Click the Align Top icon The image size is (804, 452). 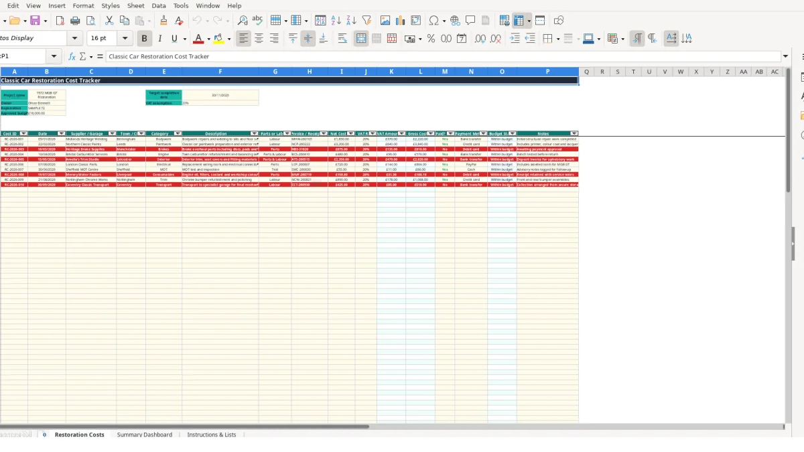(x=293, y=39)
